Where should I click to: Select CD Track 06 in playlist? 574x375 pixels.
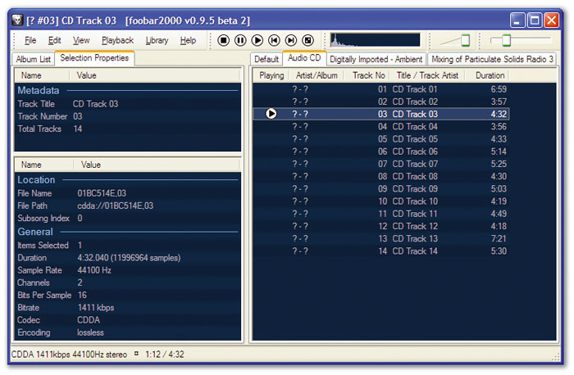380,151
